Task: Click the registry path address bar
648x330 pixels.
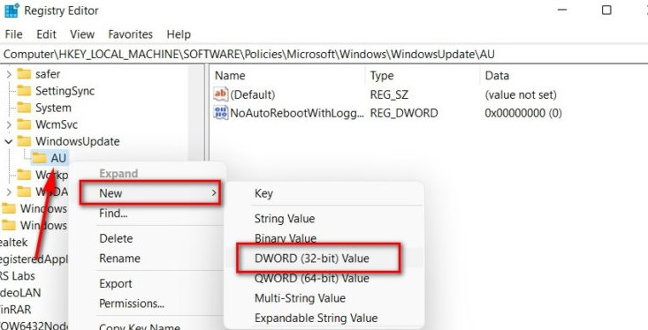Action: point(324,54)
